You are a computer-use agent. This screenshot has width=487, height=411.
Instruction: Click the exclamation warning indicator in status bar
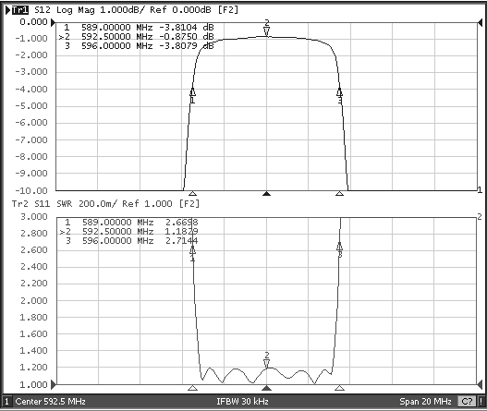pyautogui.click(x=481, y=402)
